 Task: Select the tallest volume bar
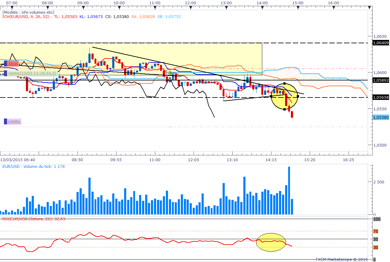click(x=289, y=191)
